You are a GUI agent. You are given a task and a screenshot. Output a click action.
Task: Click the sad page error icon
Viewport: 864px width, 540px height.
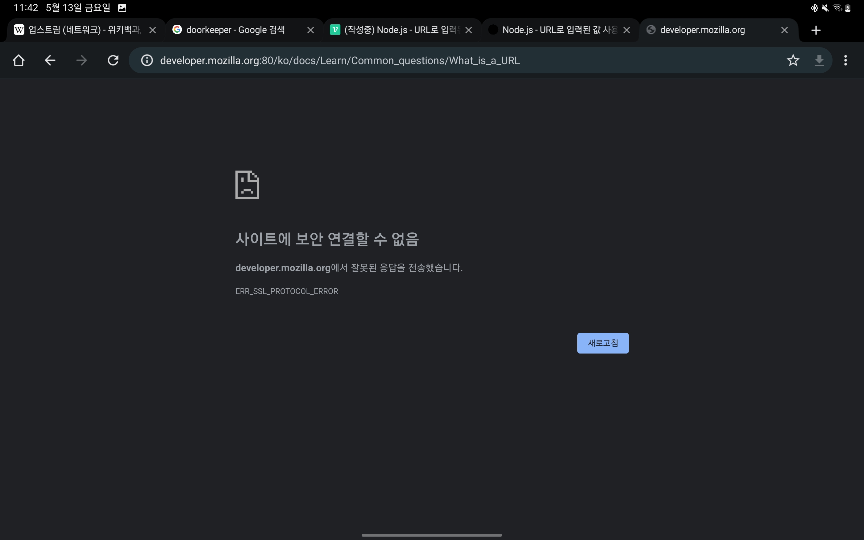(247, 185)
